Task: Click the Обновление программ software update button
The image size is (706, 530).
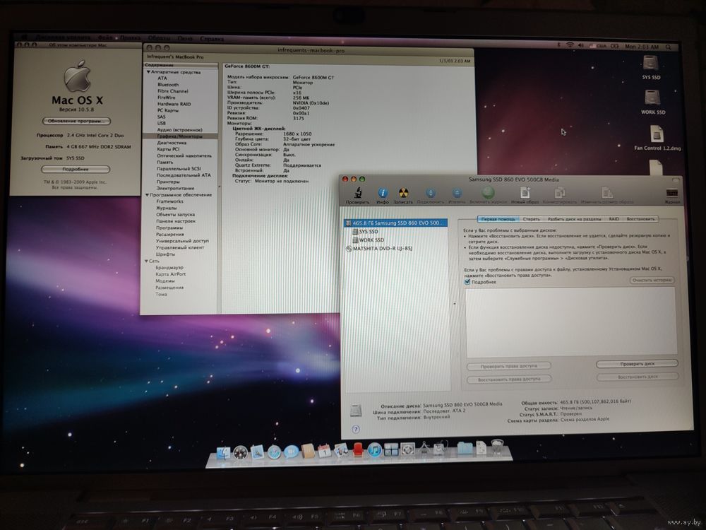Action: 76,121
